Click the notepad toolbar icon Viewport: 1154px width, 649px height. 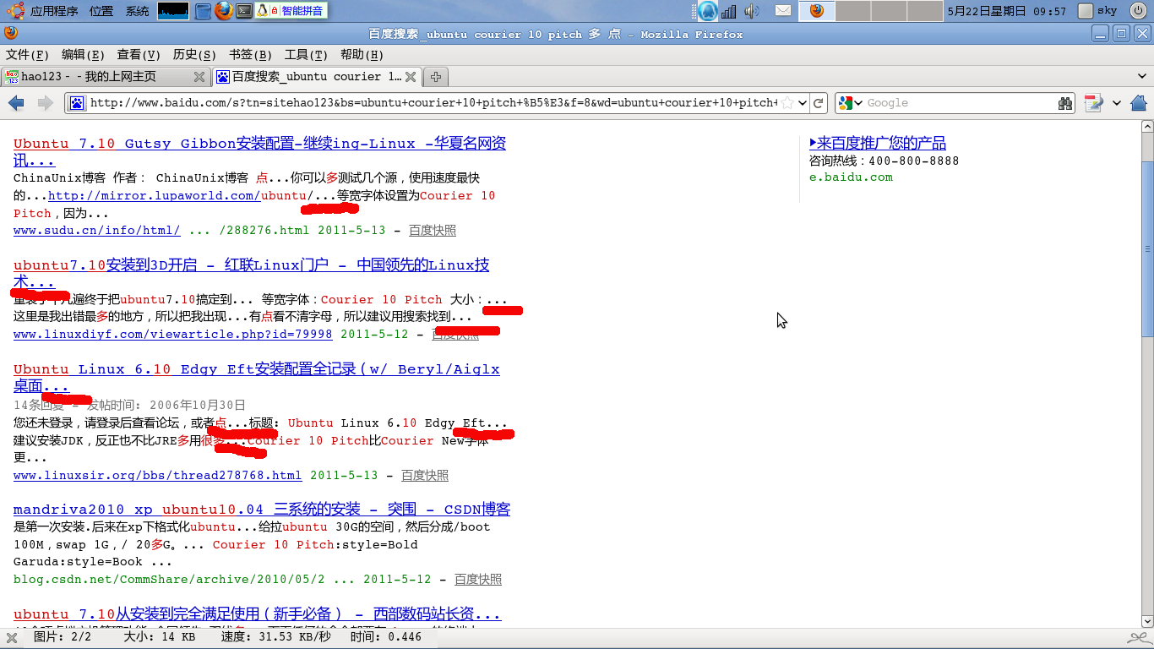pos(1094,103)
